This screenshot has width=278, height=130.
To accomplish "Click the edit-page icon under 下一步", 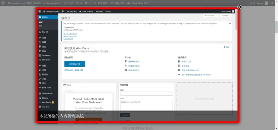I will (126, 61).
